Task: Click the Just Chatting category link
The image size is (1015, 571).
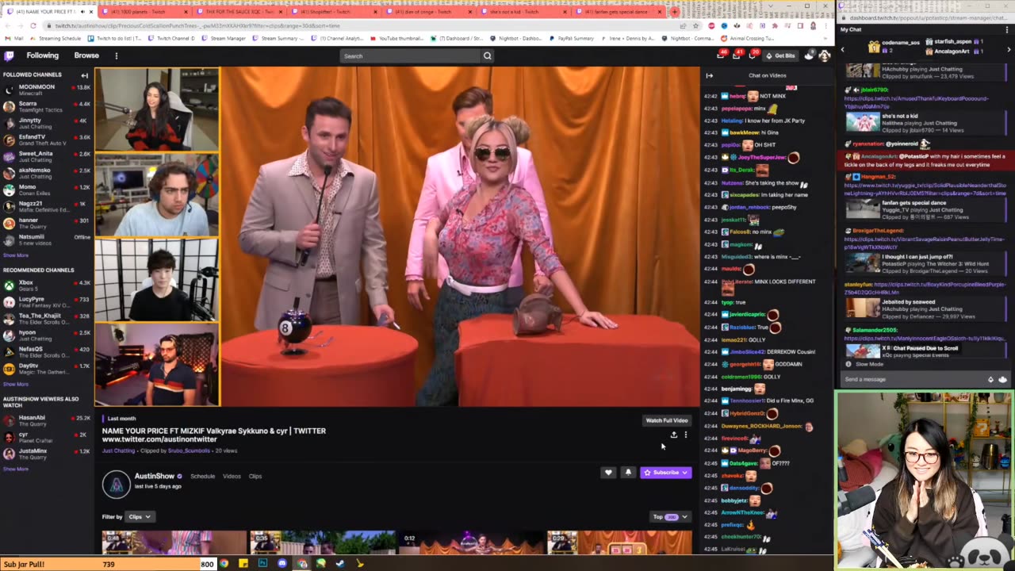Action: pyautogui.click(x=118, y=450)
